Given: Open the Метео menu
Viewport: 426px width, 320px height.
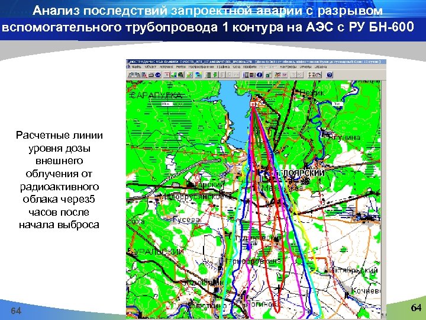Looking at the screenshot, I should 181,66.
